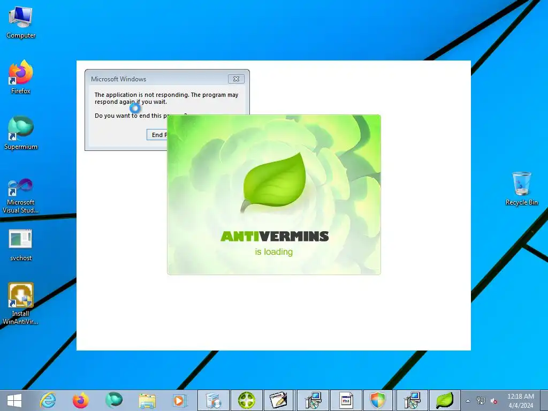This screenshot has width=548, height=411.
Task: Open the Computer desktop icon
Action: coord(21,22)
